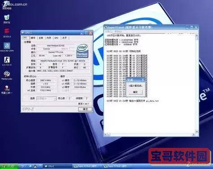The height and width of the screenshot is (169, 213).
Task: Click the 初始化完成 line in Super PI
Action: [x=124, y=51]
